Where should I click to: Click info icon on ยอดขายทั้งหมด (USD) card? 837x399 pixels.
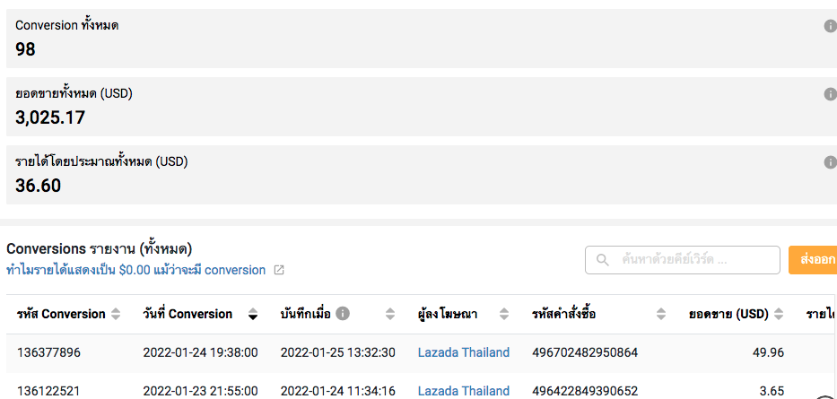(x=830, y=94)
